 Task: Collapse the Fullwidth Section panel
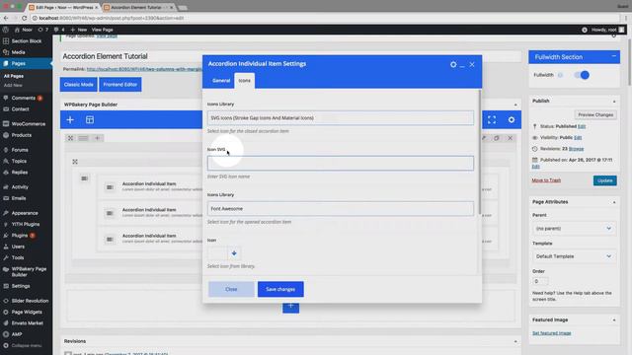pos(613,56)
